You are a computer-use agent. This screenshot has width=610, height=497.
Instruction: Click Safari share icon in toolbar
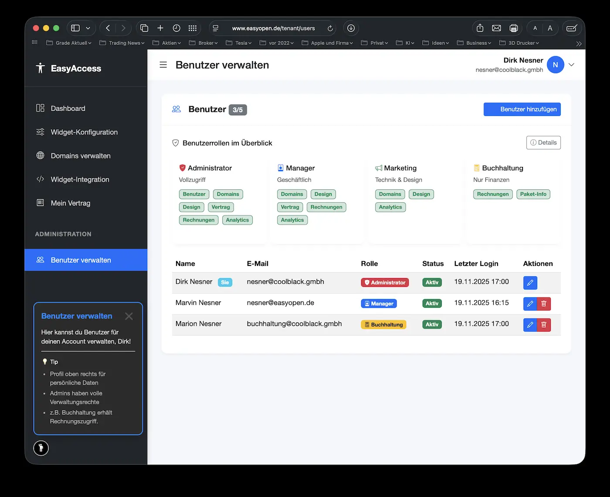pos(480,28)
